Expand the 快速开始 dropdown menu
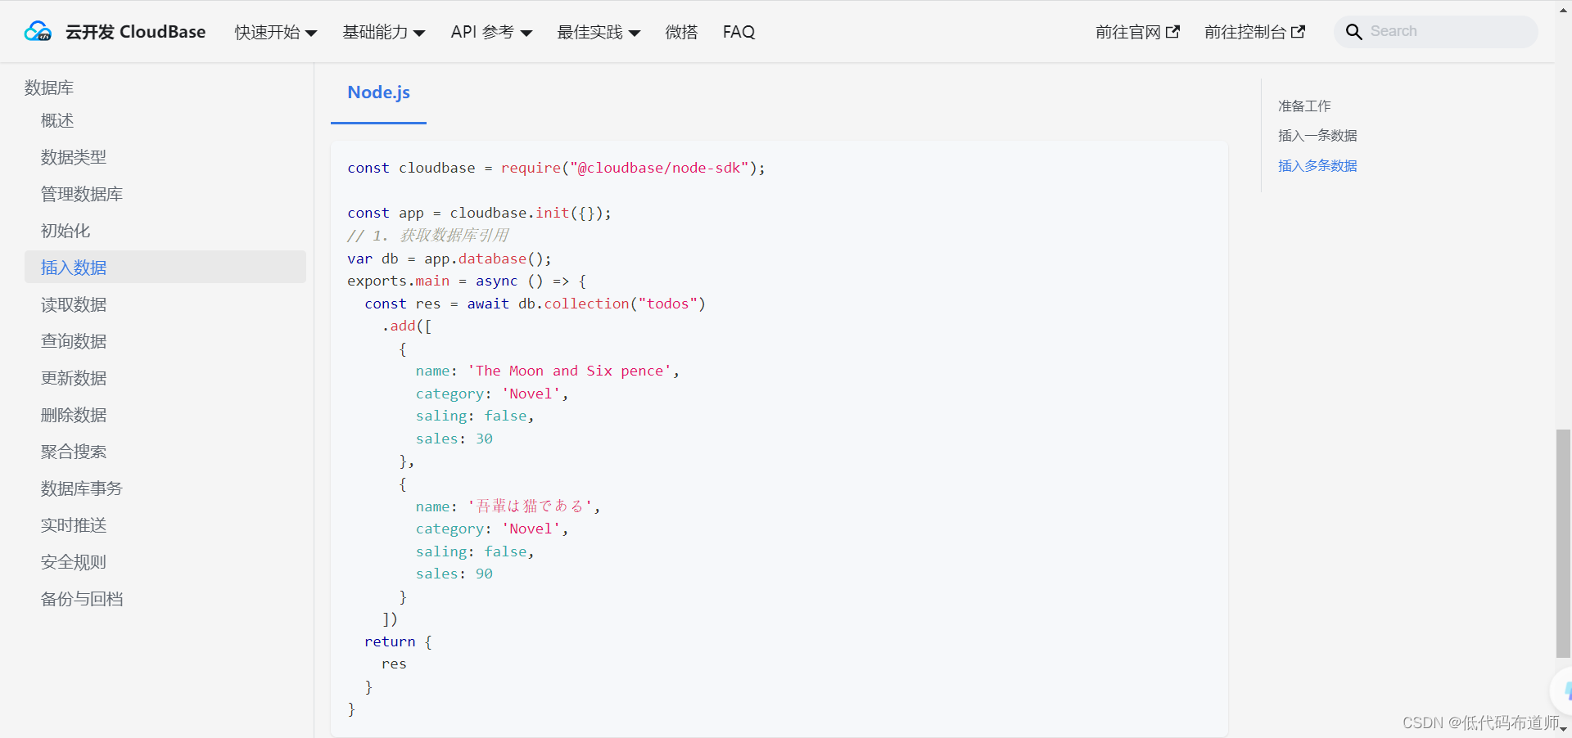 point(275,32)
